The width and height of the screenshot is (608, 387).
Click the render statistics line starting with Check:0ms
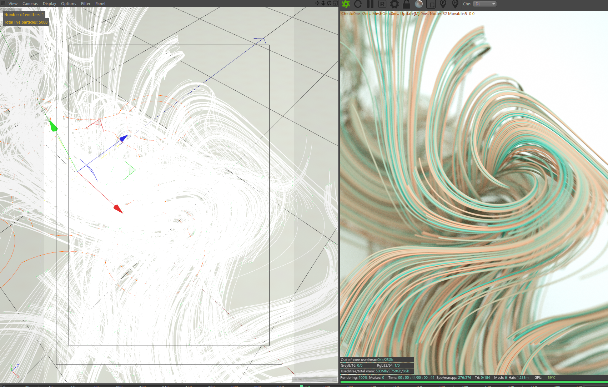[408, 14]
